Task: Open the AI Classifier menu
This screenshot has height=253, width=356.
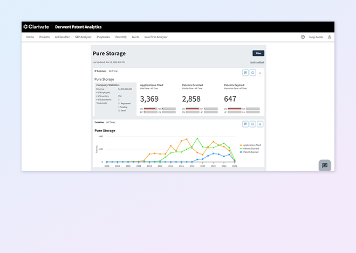Action: [x=62, y=37]
